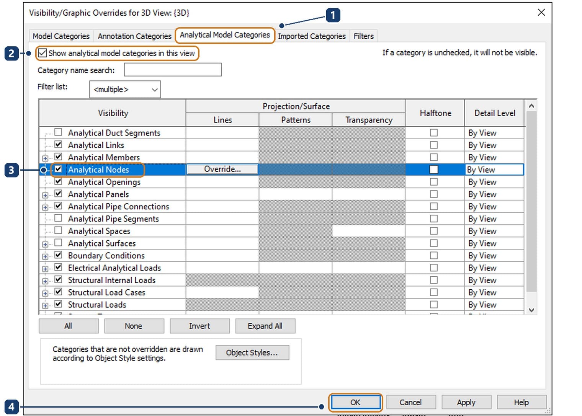Expand the Analytical Surfaces tree node
Image resolution: width=582 pixels, height=416 pixels.
[45, 244]
